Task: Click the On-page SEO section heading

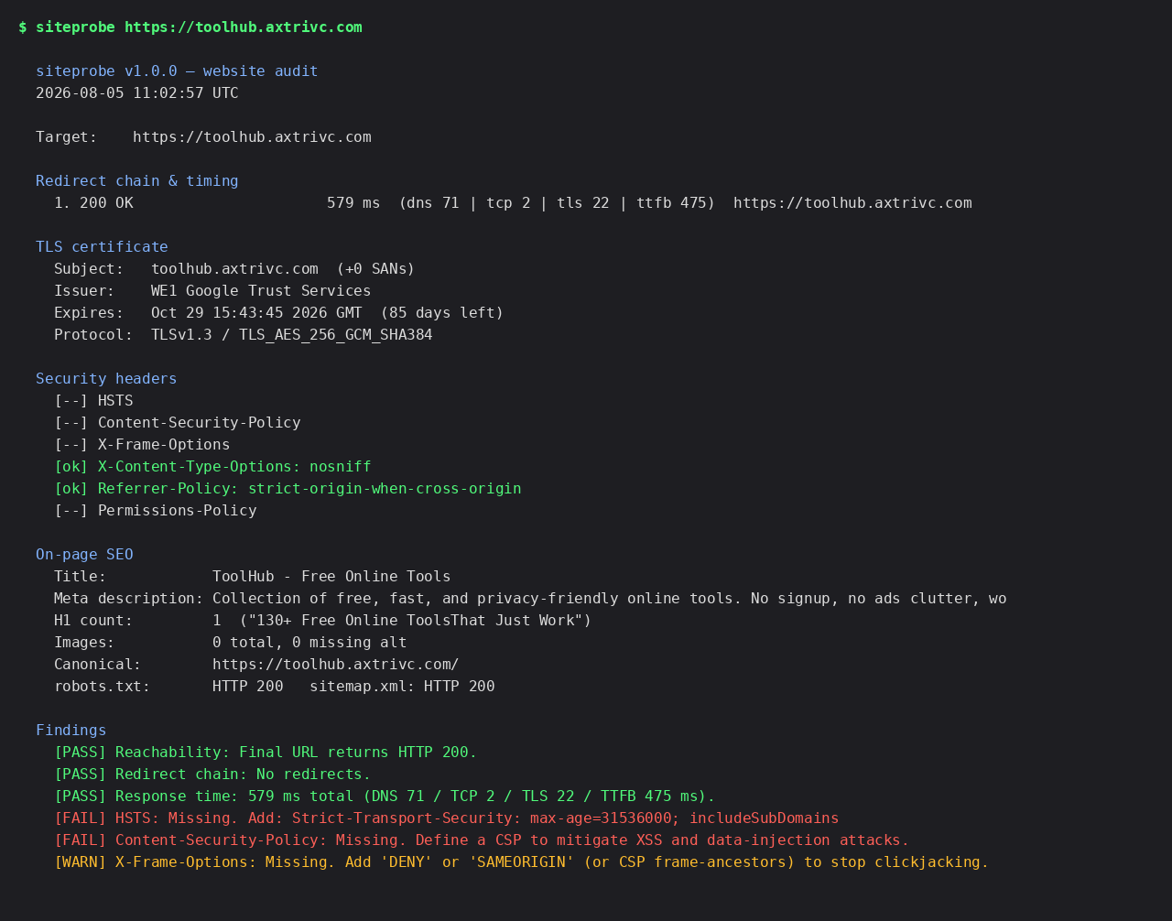Action: tap(84, 555)
